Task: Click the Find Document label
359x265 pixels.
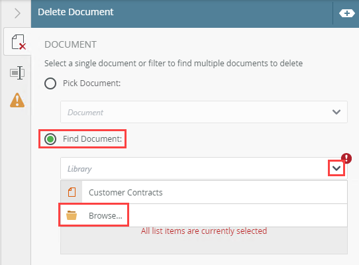Action: click(x=92, y=139)
